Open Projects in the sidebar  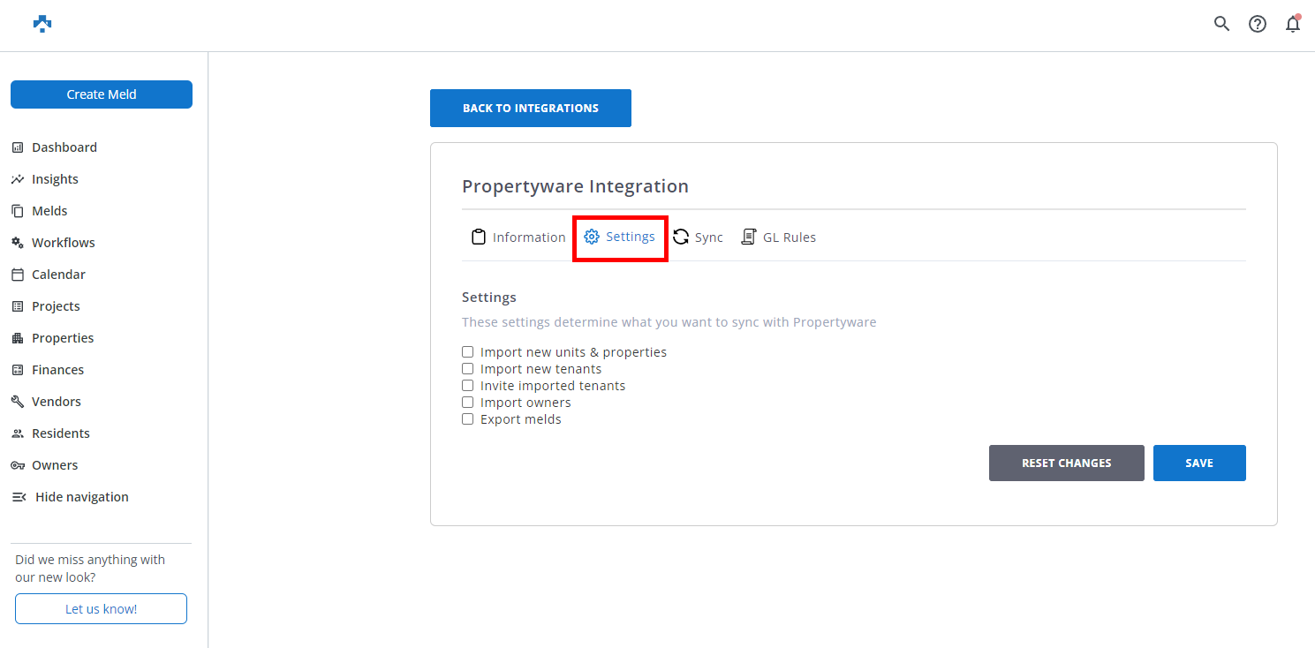point(56,306)
